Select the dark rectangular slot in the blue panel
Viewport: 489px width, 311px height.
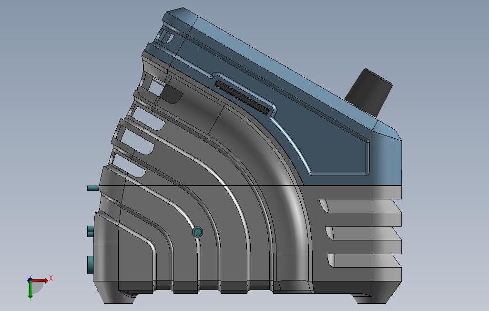click(x=242, y=97)
